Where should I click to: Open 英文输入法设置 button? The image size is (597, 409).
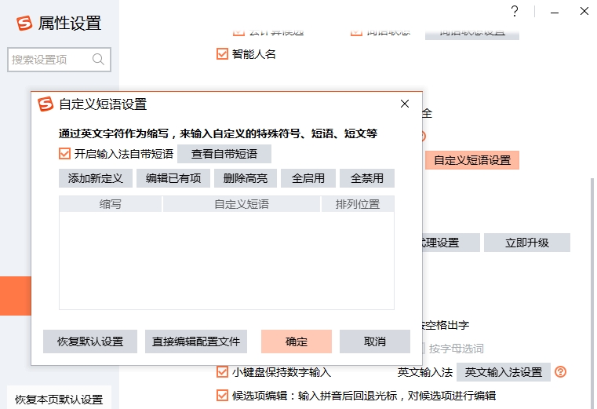[504, 372]
